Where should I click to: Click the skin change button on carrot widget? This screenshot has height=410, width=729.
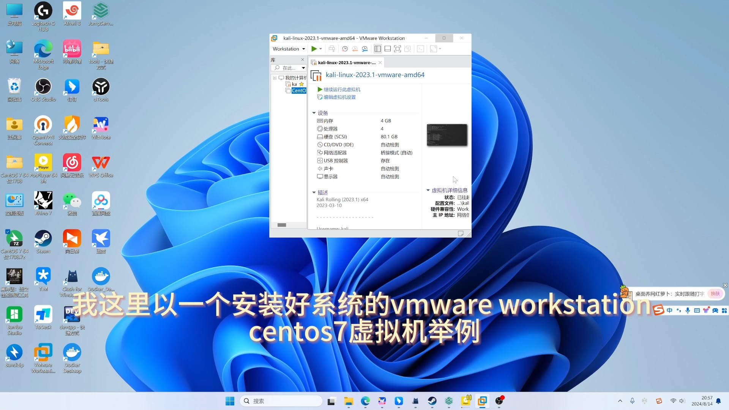(715, 293)
